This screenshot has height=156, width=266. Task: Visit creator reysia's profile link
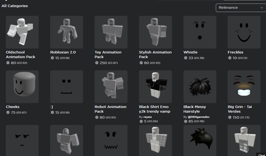point(148,117)
